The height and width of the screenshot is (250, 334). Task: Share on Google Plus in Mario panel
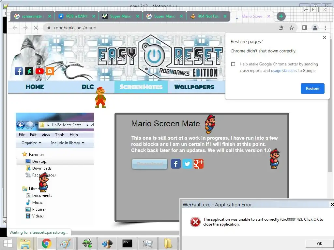tap(199, 164)
